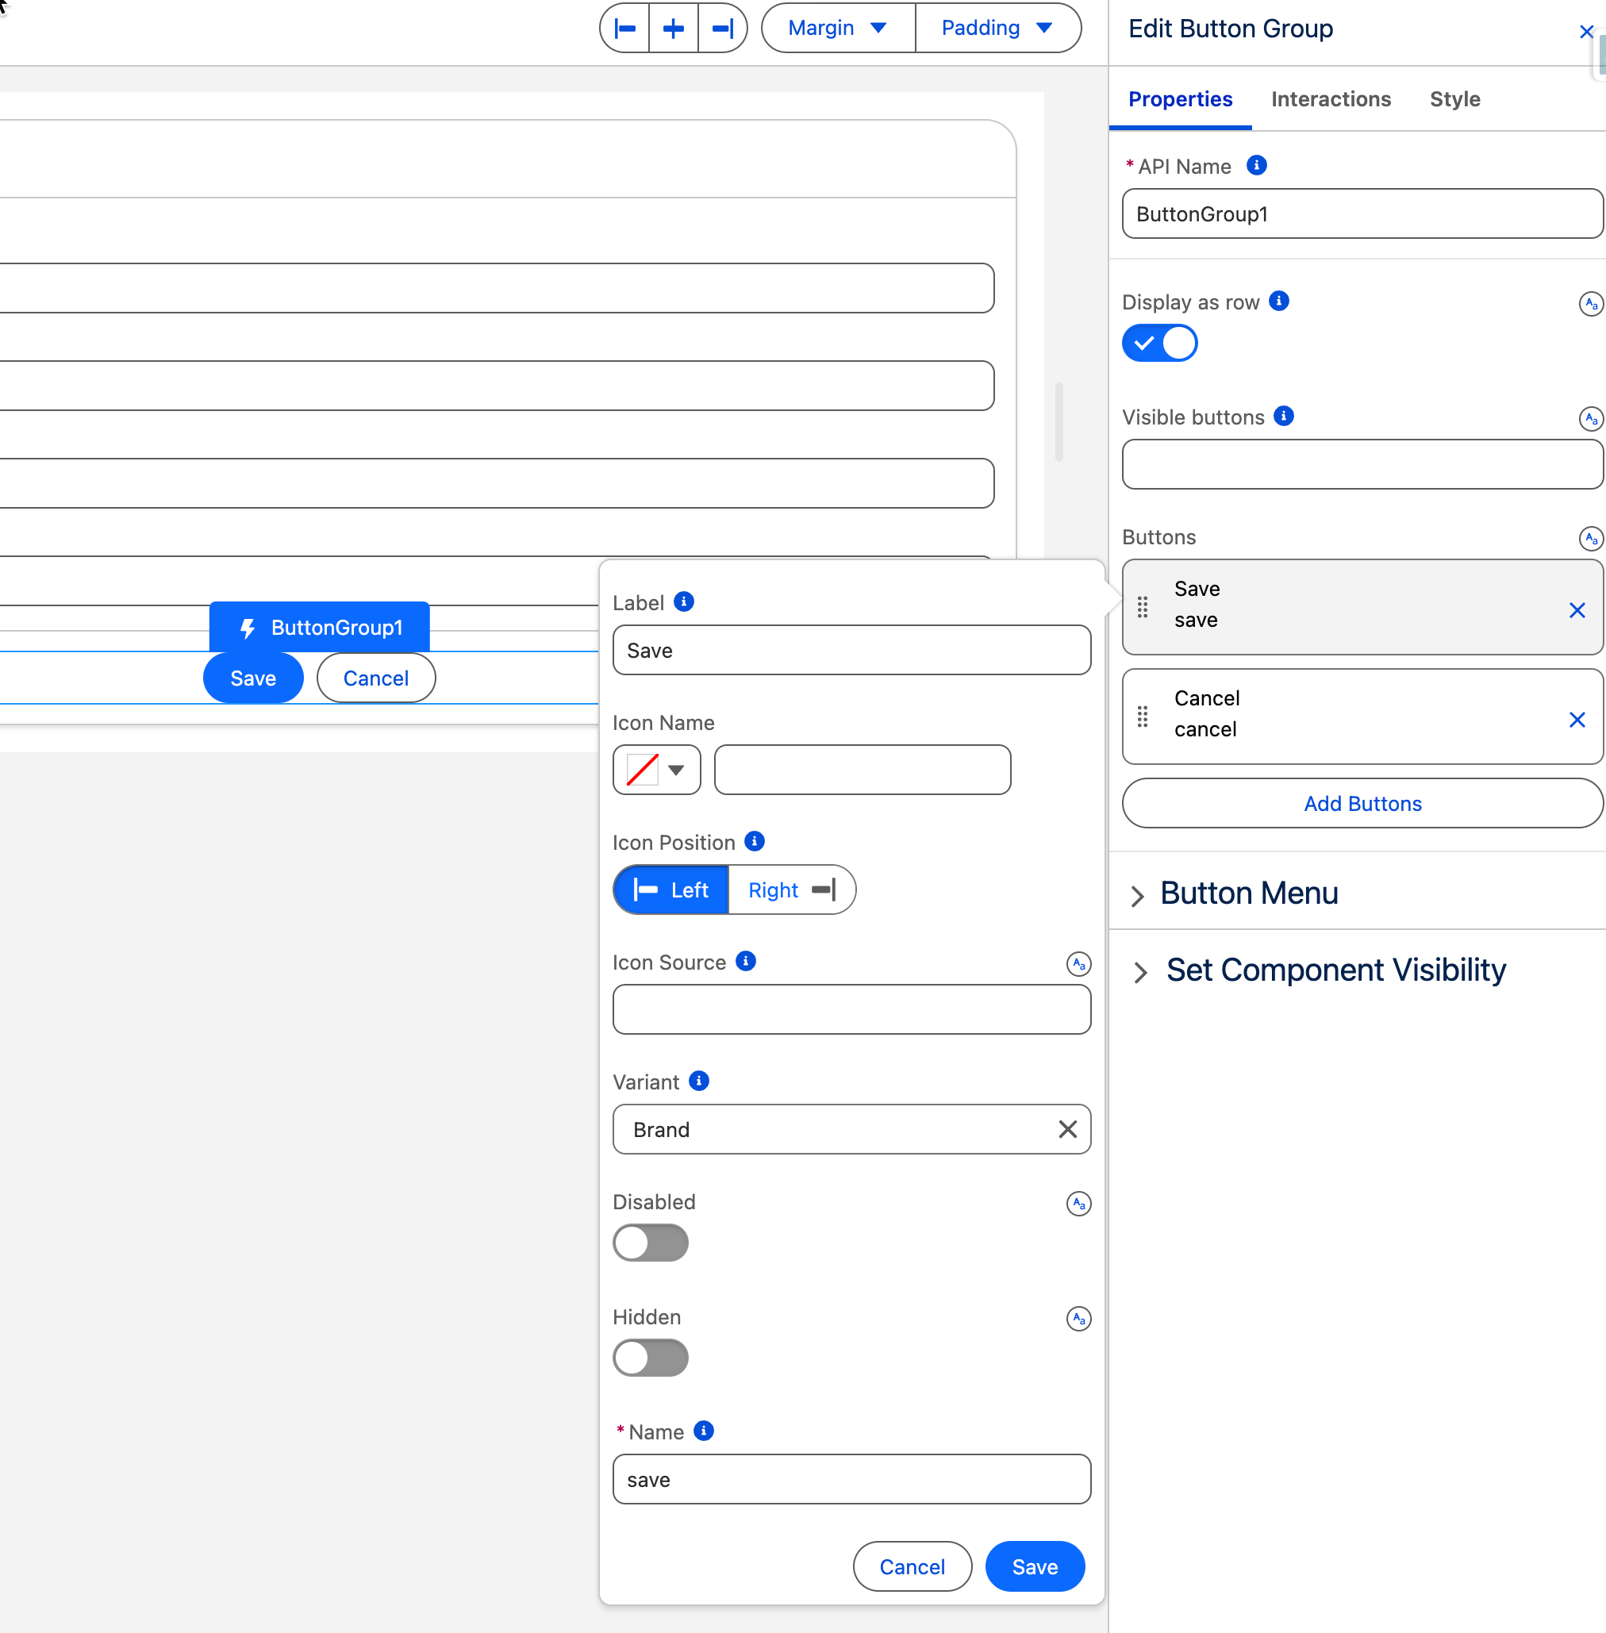Open the icon color swatch picker
The width and height of the screenshot is (1606, 1633).
pyautogui.click(x=656, y=769)
